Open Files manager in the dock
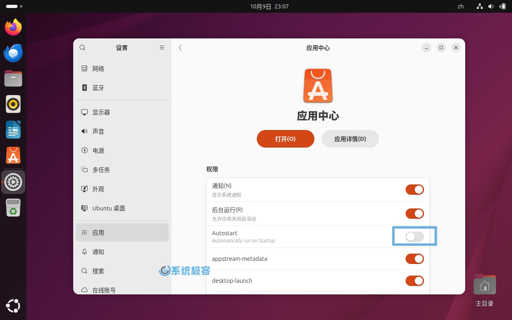Screen dimensions: 512x320 pyautogui.click(x=13, y=78)
